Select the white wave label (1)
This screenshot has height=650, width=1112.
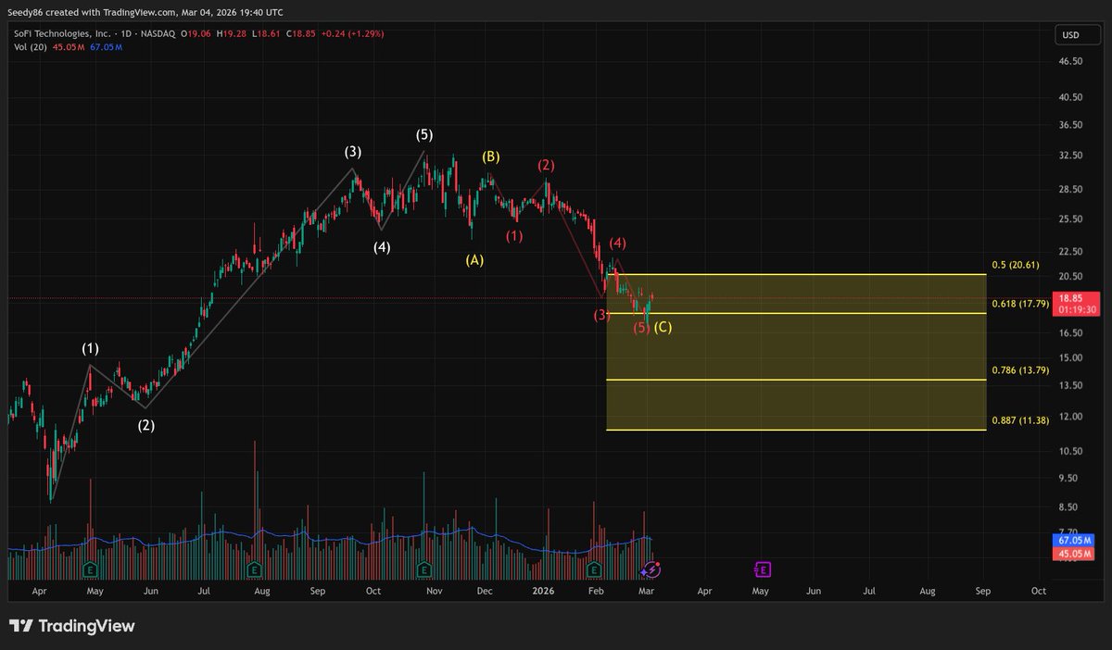pos(90,349)
